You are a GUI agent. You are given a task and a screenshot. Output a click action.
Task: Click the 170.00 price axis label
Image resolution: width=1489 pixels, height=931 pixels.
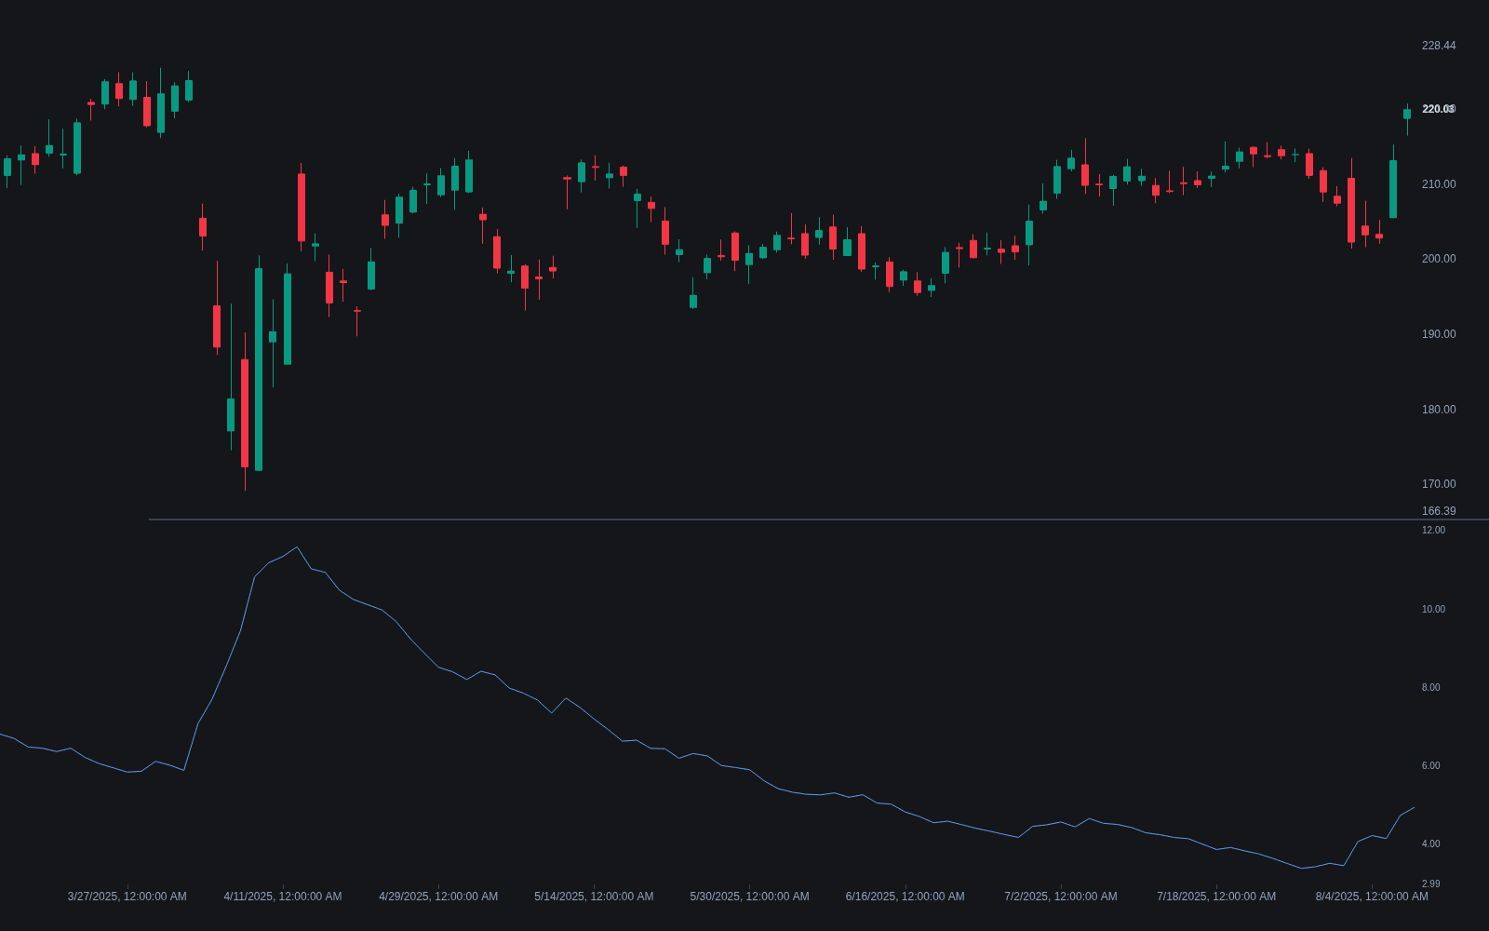point(1439,484)
